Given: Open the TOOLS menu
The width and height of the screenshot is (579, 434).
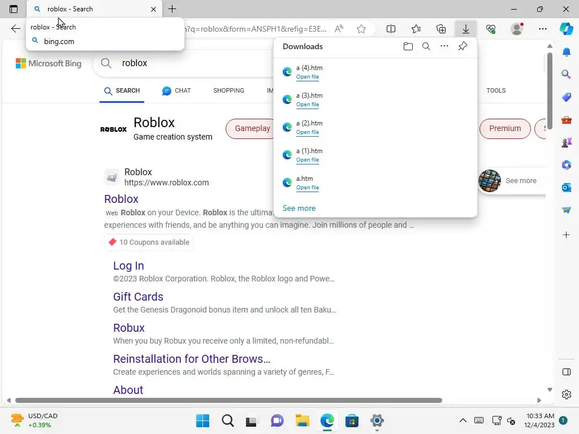Looking at the screenshot, I should coord(496,91).
